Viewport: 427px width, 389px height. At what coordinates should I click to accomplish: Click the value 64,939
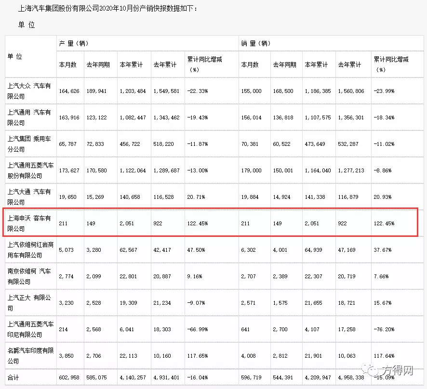[313, 250]
